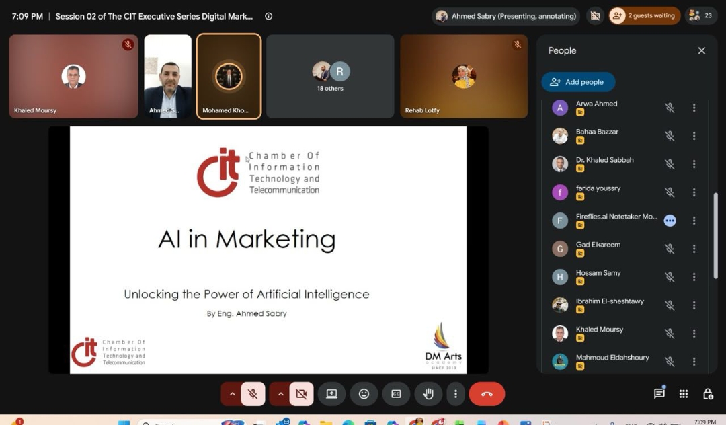
Task: Leave the call with red hang-up button
Action: (x=487, y=394)
